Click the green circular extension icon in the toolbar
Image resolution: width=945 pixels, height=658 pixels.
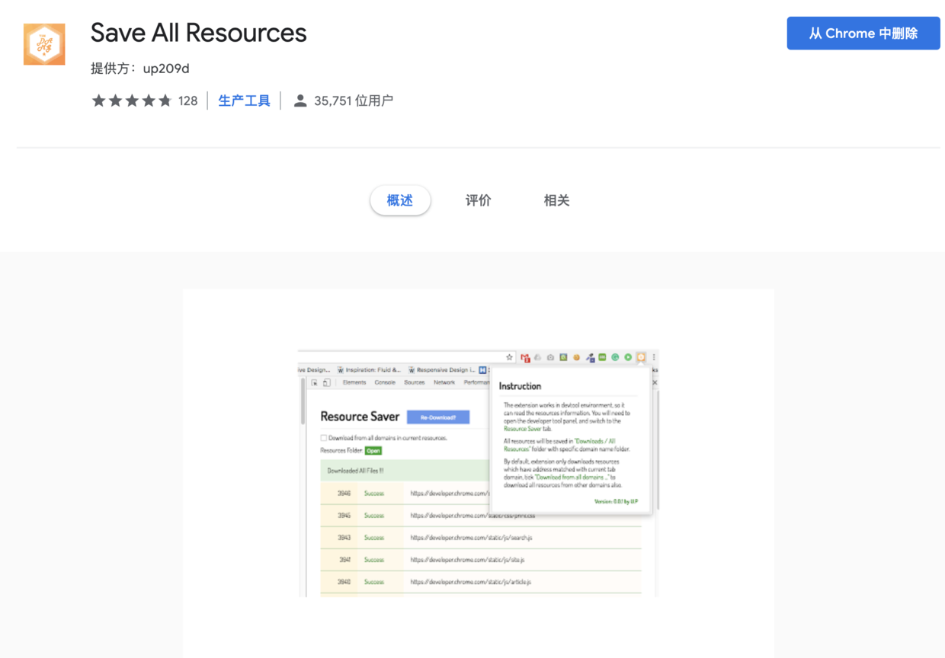coord(615,357)
